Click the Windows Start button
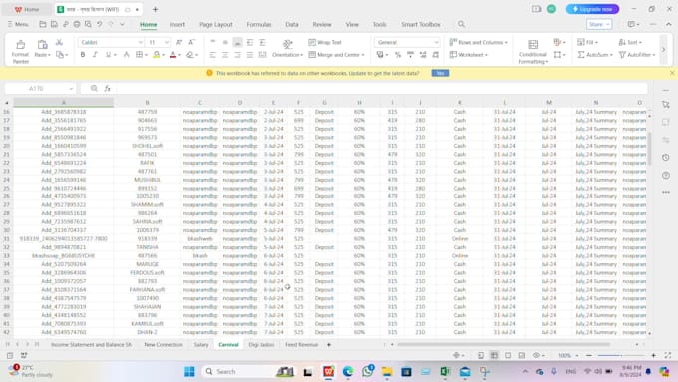This screenshot has height=382, width=678. 189,371
